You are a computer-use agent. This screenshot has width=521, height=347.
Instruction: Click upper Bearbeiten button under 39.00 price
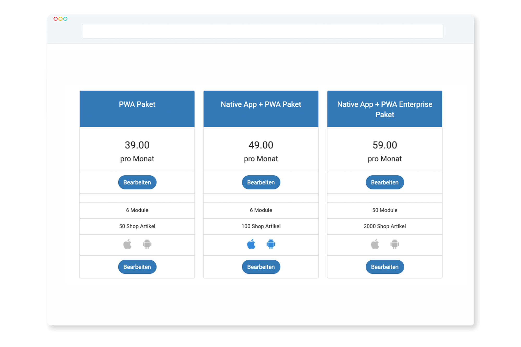137,182
